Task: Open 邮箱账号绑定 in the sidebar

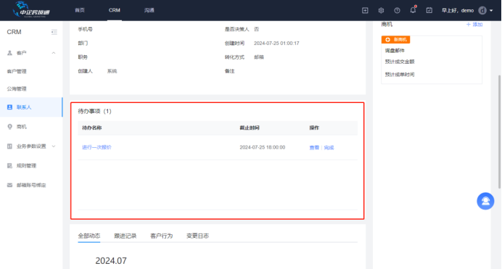Action: [x=31, y=185]
